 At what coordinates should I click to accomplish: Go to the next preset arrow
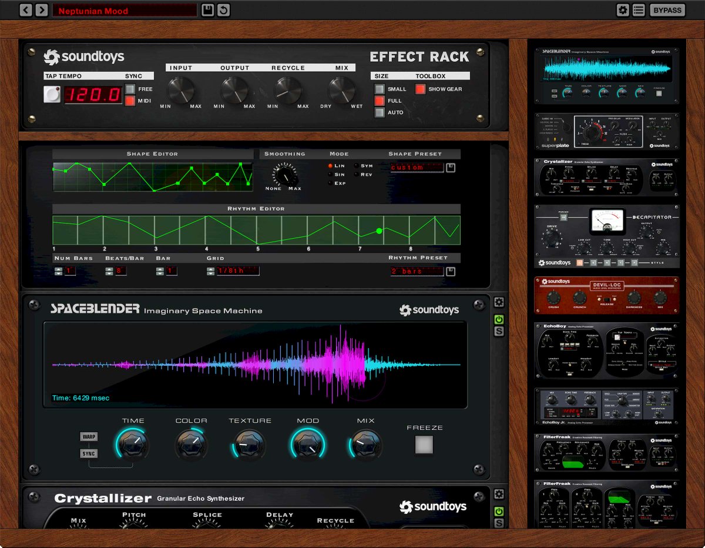coord(41,10)
